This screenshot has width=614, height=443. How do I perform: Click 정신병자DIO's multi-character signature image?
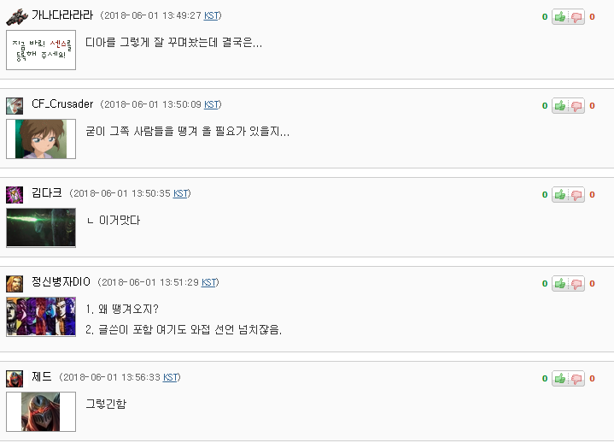tap(41, 316)
